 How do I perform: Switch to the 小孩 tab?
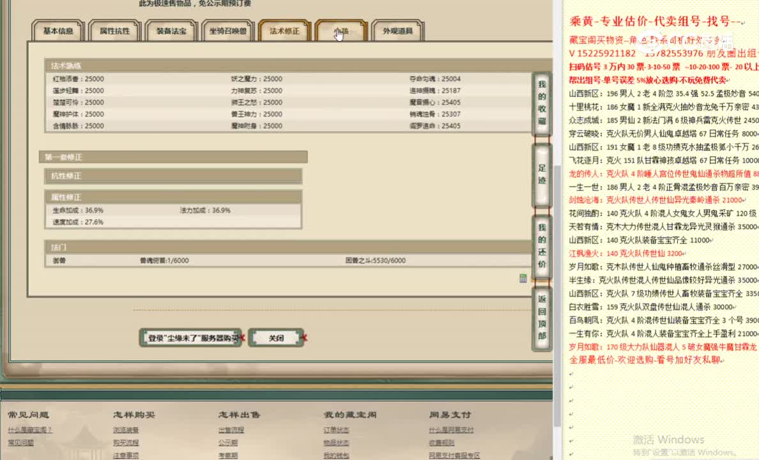(x=341, y=31)
